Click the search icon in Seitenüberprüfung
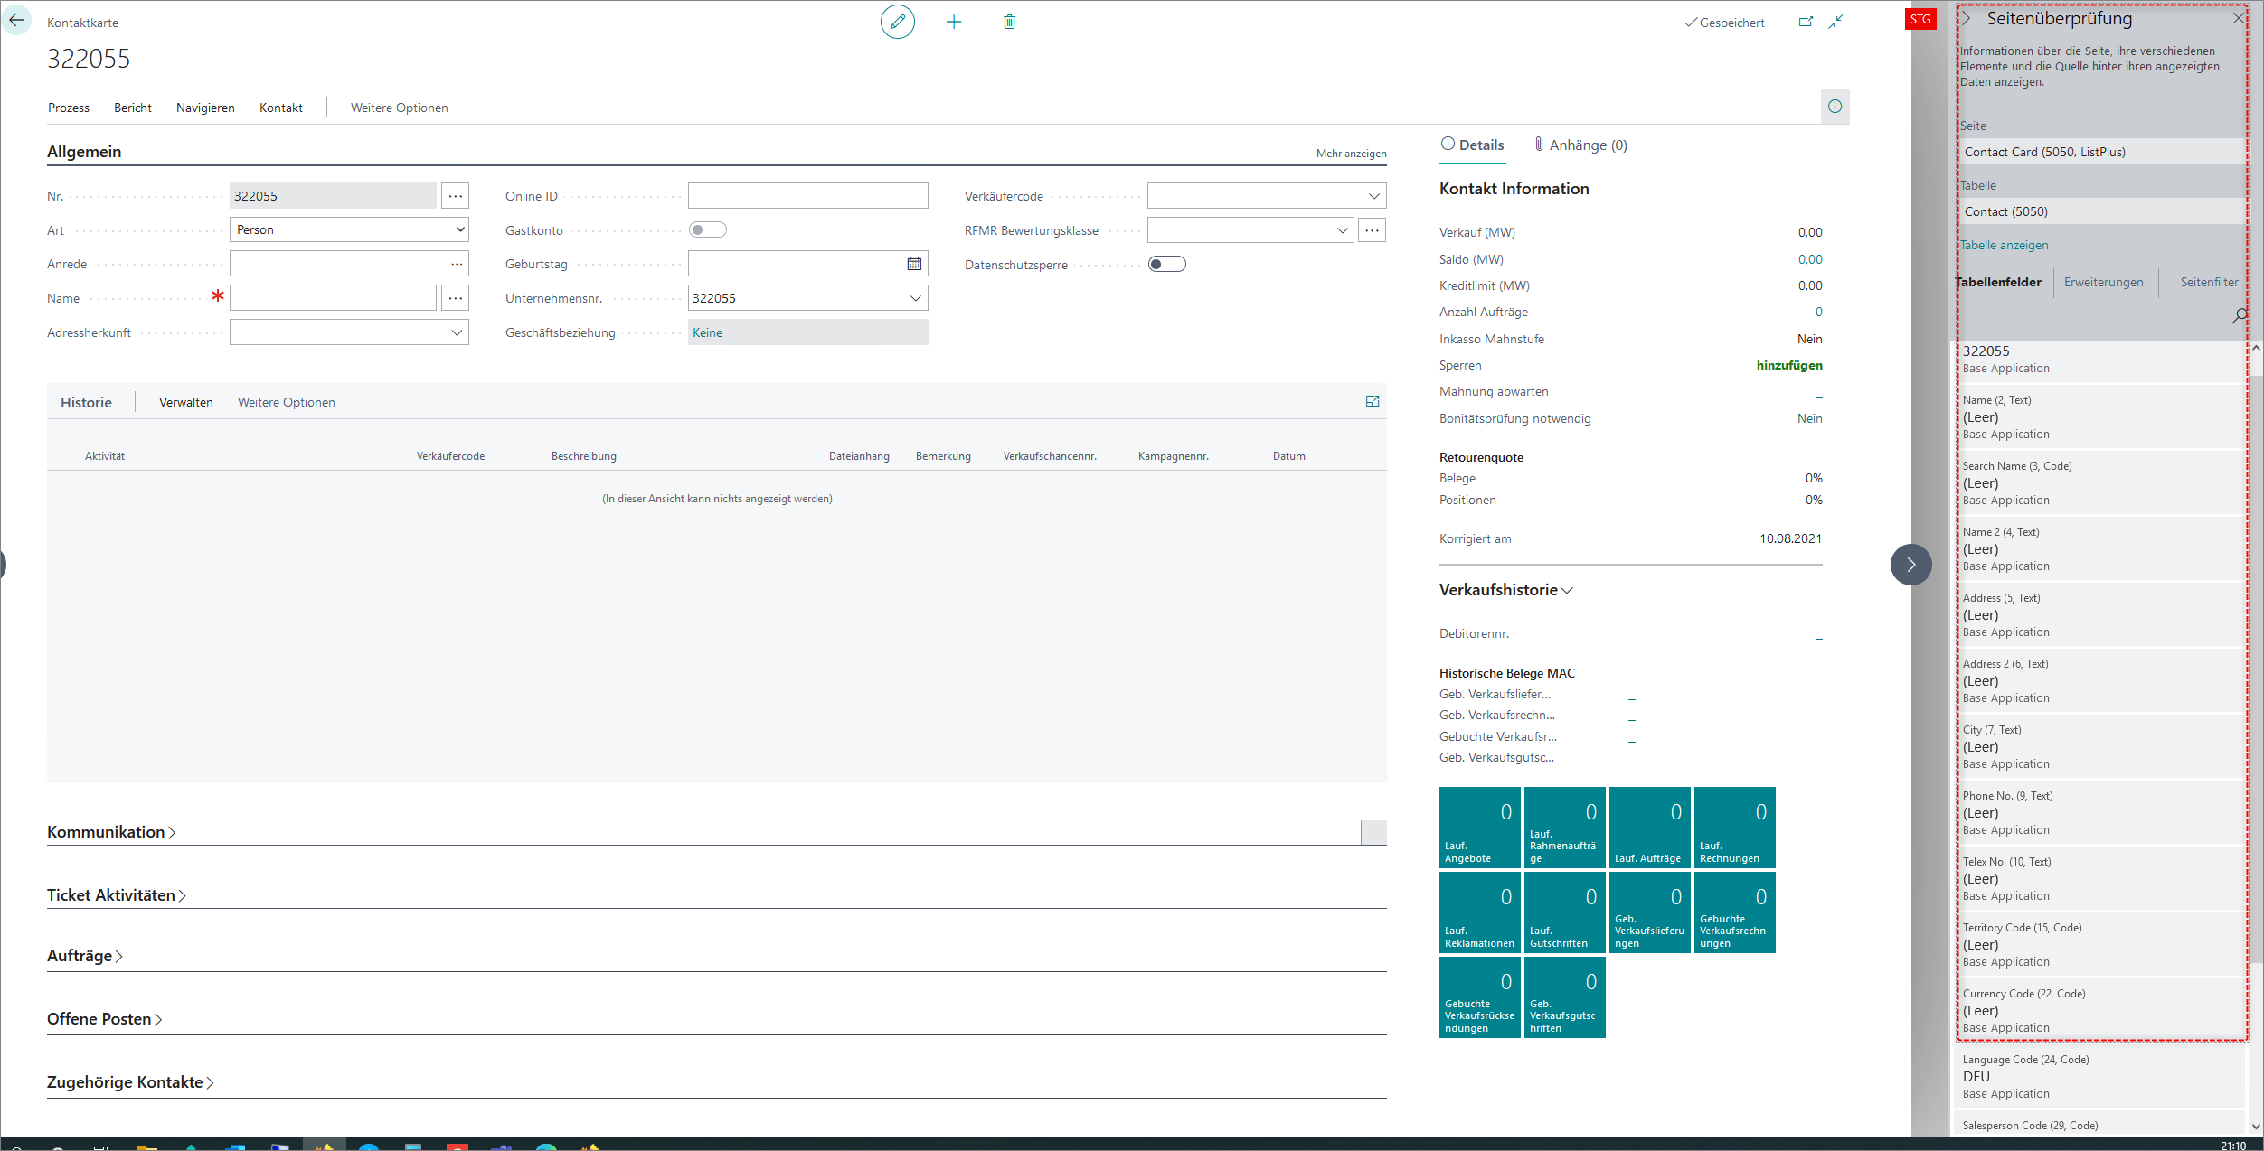 (x=2239, y=315)
